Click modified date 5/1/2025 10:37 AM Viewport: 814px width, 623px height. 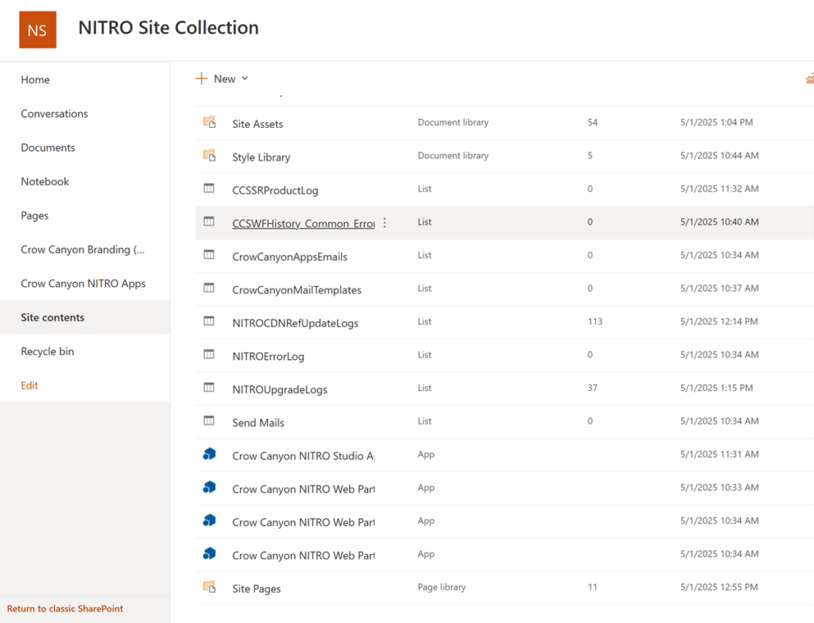(719, 288)
